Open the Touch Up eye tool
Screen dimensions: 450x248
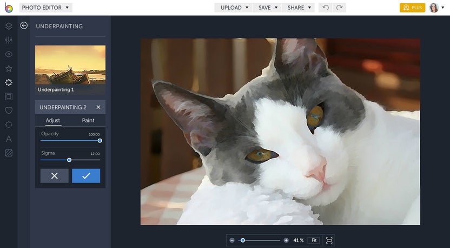tap(9, 54)
